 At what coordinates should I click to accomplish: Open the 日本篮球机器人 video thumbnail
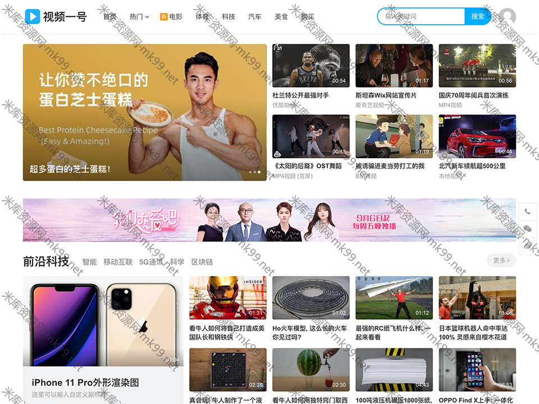point(477,298)
